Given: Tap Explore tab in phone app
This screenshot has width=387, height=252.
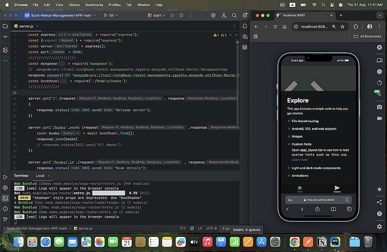Looking at the screenshot, I should coord(337,189).
